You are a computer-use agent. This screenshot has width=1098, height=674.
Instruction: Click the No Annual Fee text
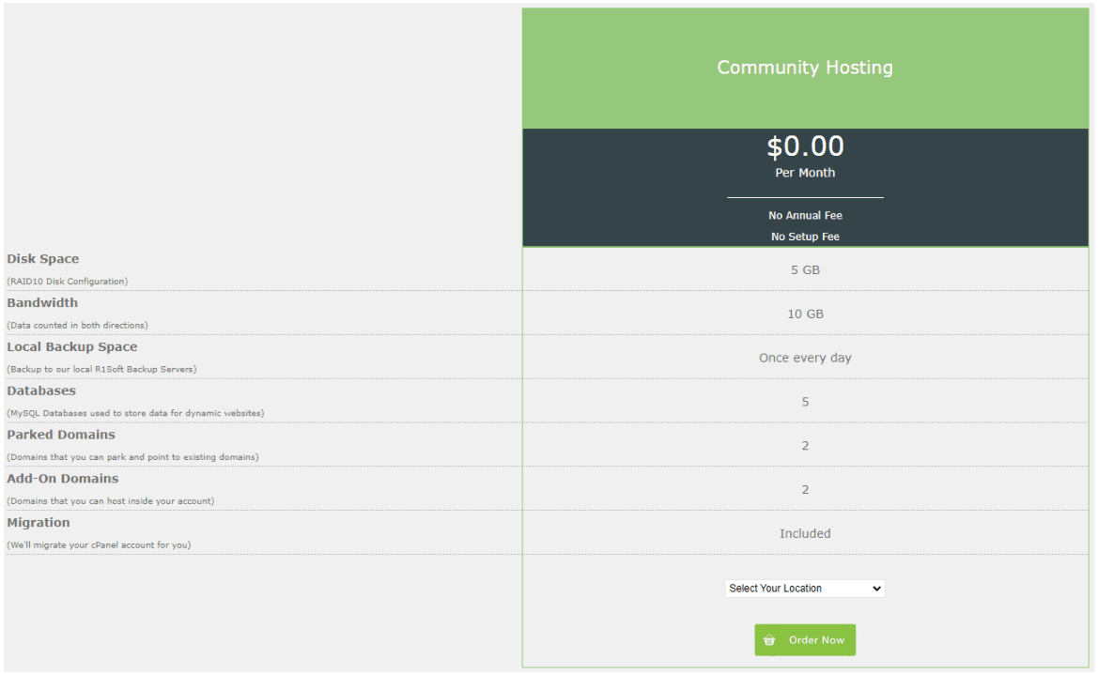click(805, 216)
